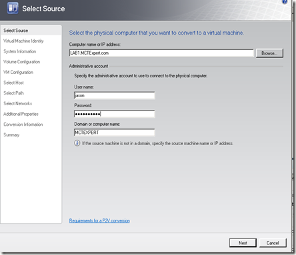
Task: Click the 'Administrative account' group label
Action: coord(89,66)
